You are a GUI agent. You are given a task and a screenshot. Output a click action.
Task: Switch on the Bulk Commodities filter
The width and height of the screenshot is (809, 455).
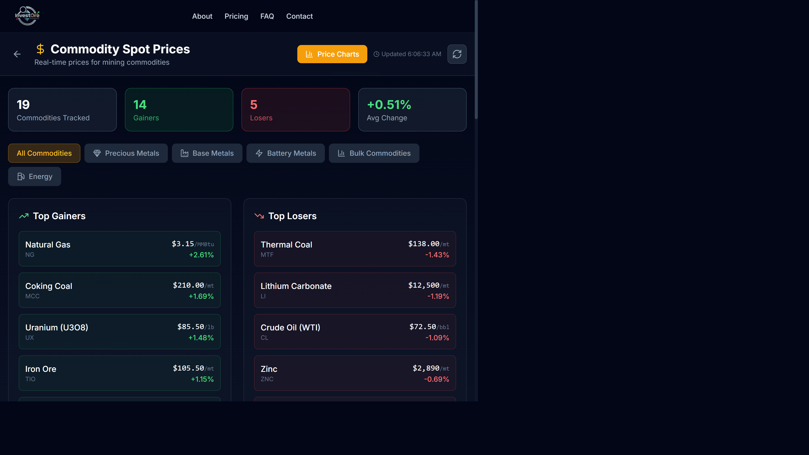[374, 153]
